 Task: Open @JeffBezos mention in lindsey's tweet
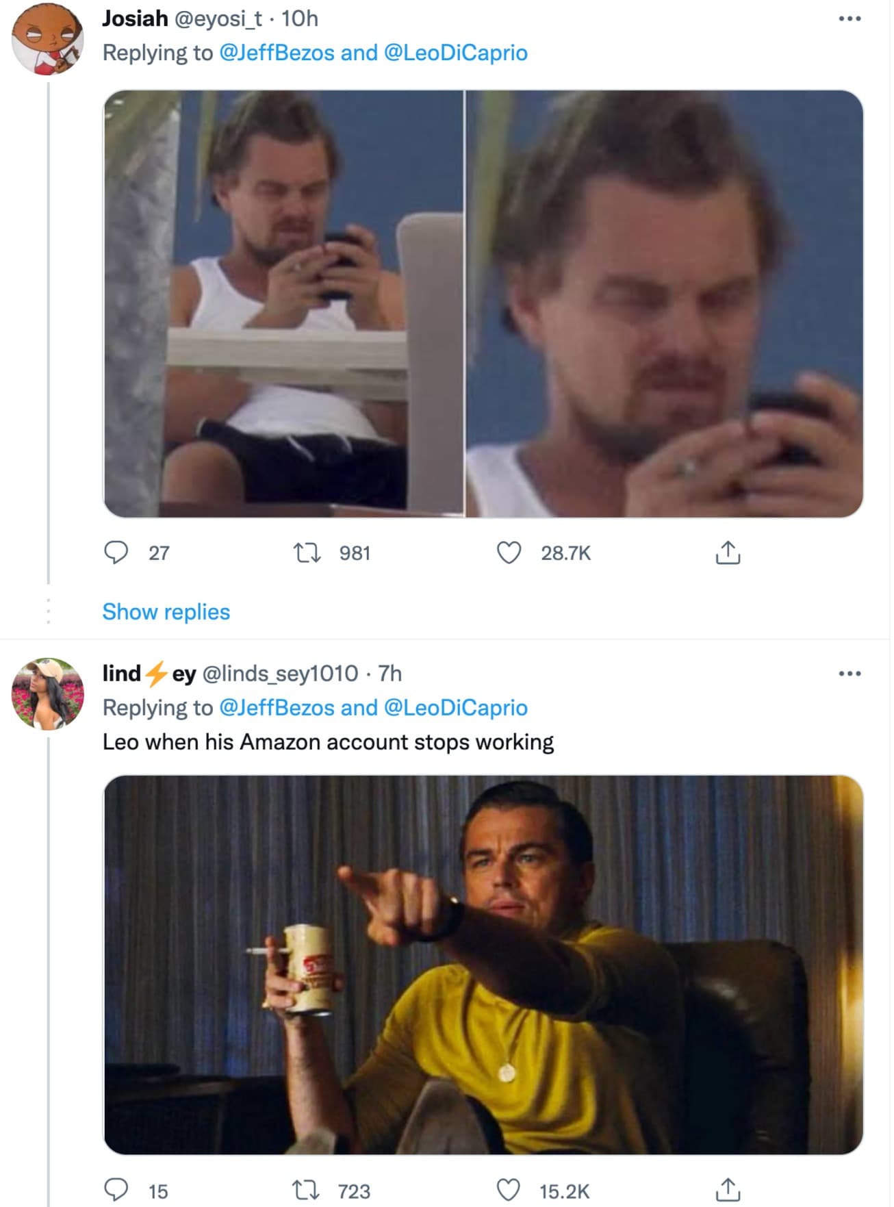coord(277,707)
